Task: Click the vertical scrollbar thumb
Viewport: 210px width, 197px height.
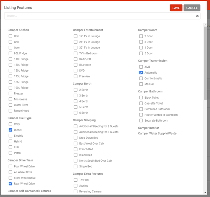Action: (x=205, y=63)
